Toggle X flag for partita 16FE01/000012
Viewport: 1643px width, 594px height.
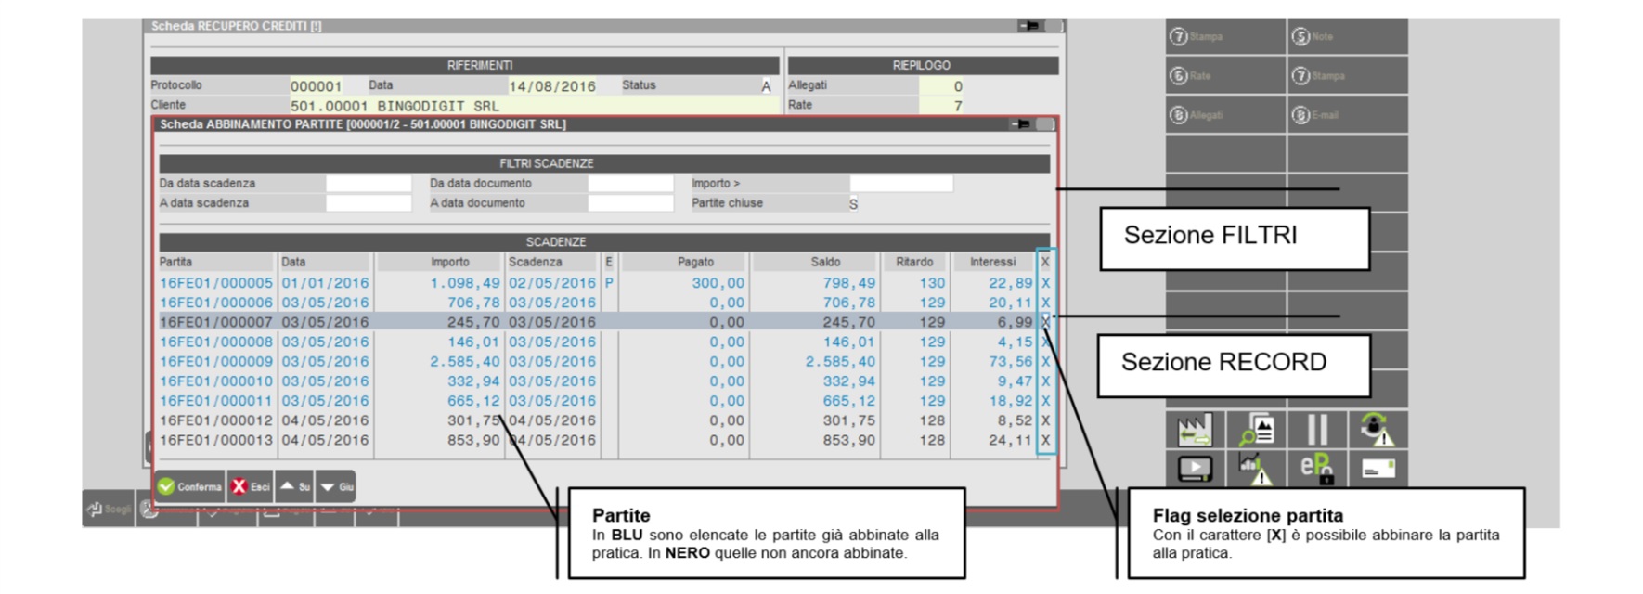tap(1045, 420)
